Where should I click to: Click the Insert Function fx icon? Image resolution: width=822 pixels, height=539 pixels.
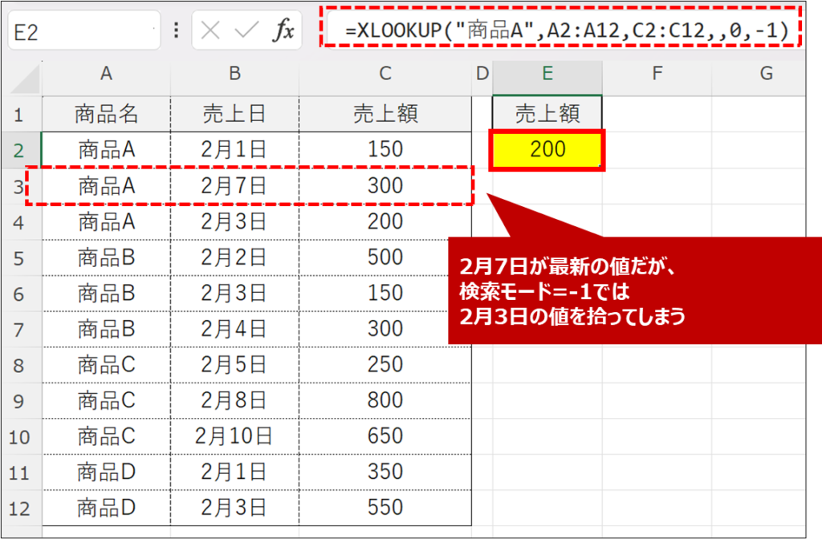pos(281,31)
